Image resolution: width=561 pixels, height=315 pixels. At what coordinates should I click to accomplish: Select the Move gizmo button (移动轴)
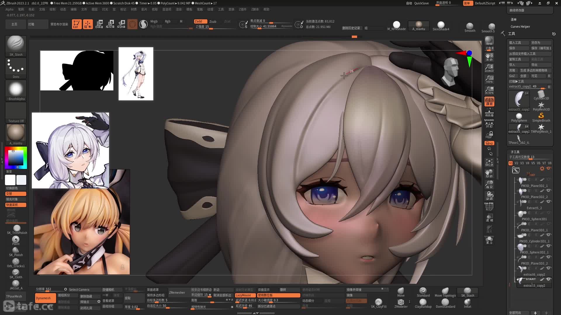click(99, 24)
